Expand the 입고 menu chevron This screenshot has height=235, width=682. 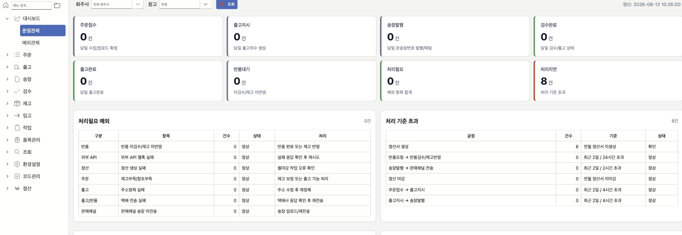[7, 115]
